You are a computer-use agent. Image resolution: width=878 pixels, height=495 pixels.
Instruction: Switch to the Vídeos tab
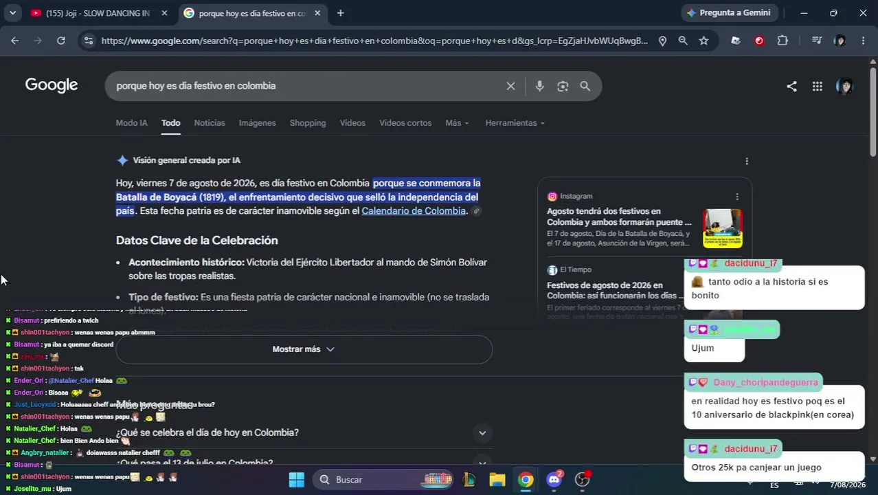click(x=352, y=122)
